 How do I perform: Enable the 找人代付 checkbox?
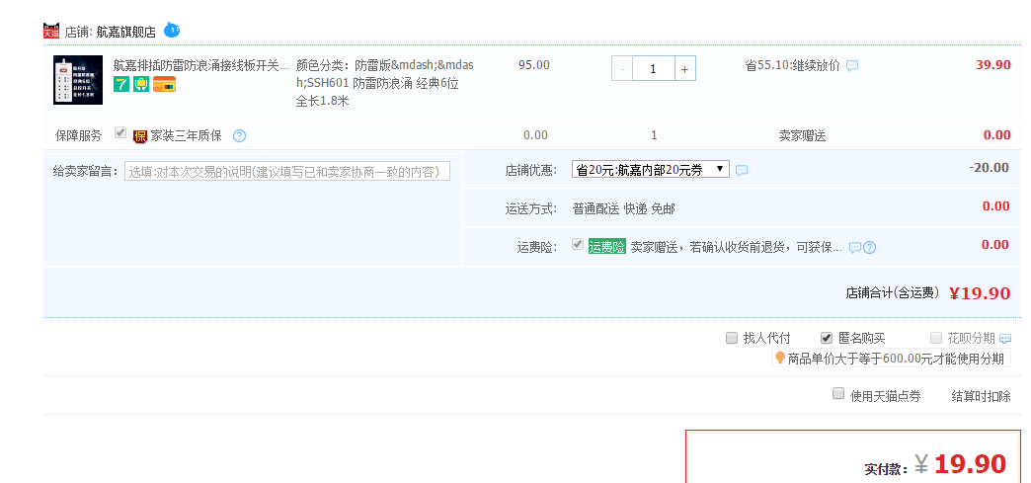[732, 338]
